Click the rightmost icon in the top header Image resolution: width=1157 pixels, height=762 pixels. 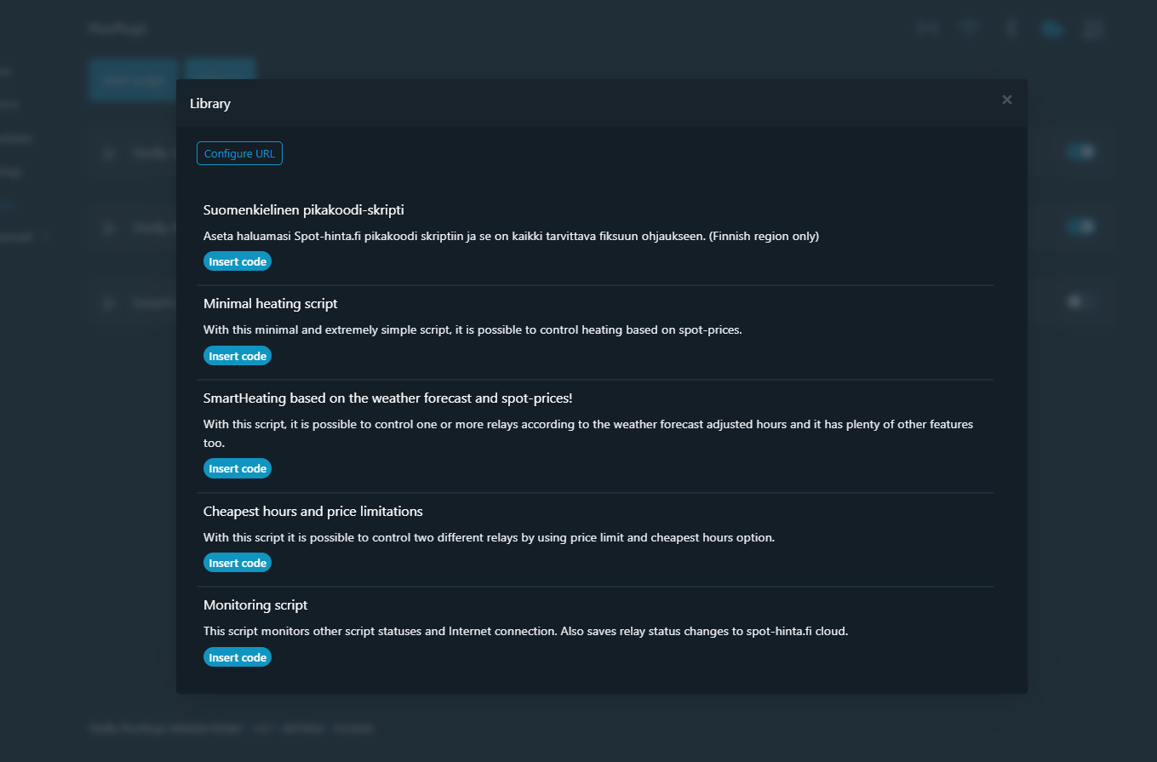click(x=1092, y=29)
